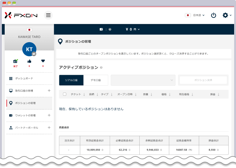This screenshot has width=236, height=168.
Task: Expand ウォレットの管理 with its plus
Action: pyautogui.click(x=49, y=115)
